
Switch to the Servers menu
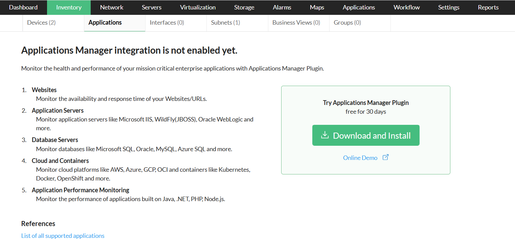tap(152, 7)
